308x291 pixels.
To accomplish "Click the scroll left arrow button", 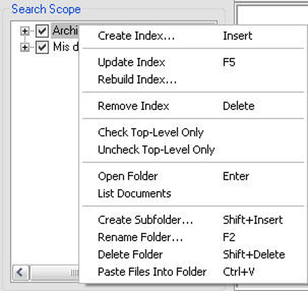I will 20,273.
